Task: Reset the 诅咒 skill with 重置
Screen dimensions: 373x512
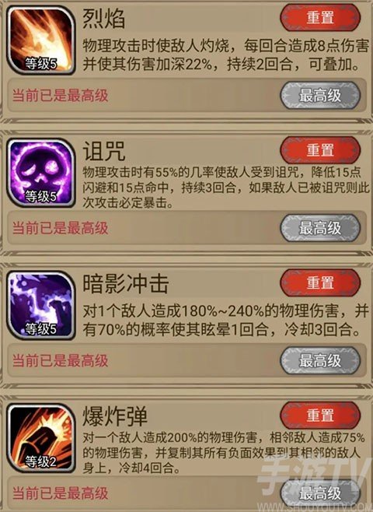Action: 320,150
